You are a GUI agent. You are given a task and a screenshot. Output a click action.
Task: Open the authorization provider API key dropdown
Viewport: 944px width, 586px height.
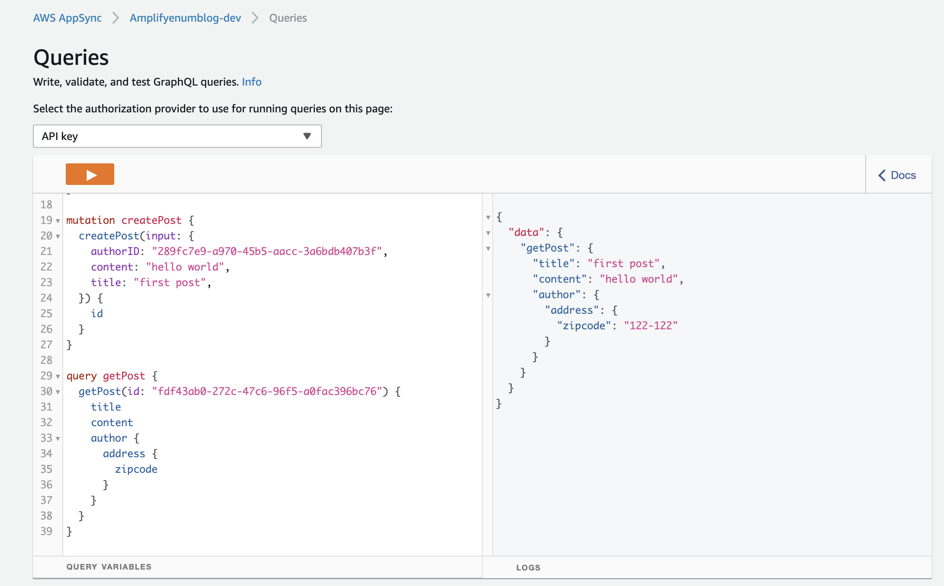[177, 136]
